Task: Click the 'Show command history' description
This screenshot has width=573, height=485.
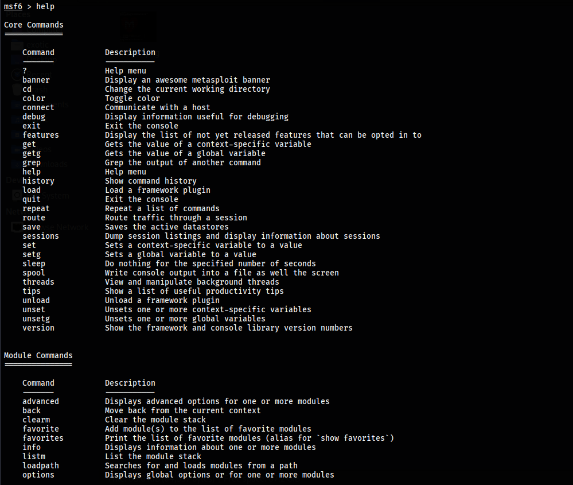Action: (151, 181)
